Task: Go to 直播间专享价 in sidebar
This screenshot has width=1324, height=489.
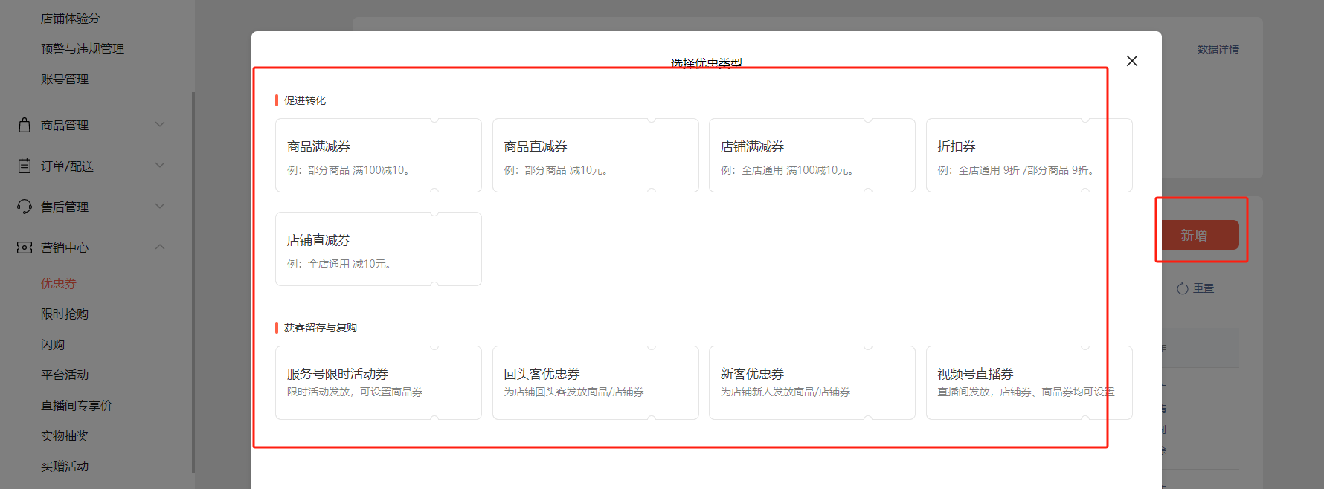Action: [77, 405]
